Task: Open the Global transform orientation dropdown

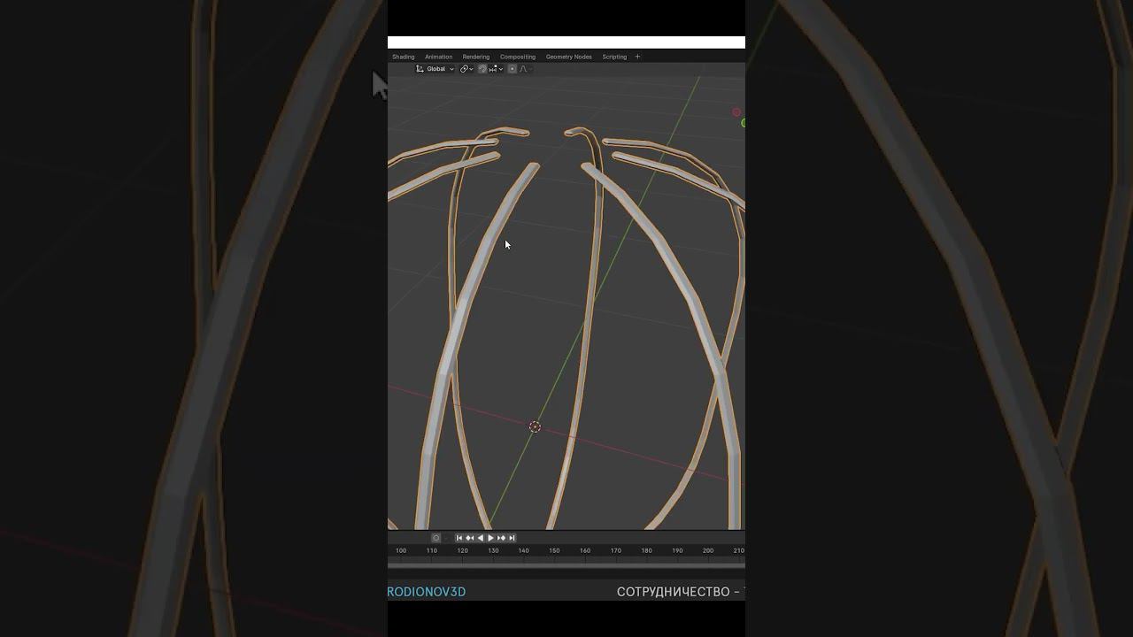Action: tap(435, 69)
